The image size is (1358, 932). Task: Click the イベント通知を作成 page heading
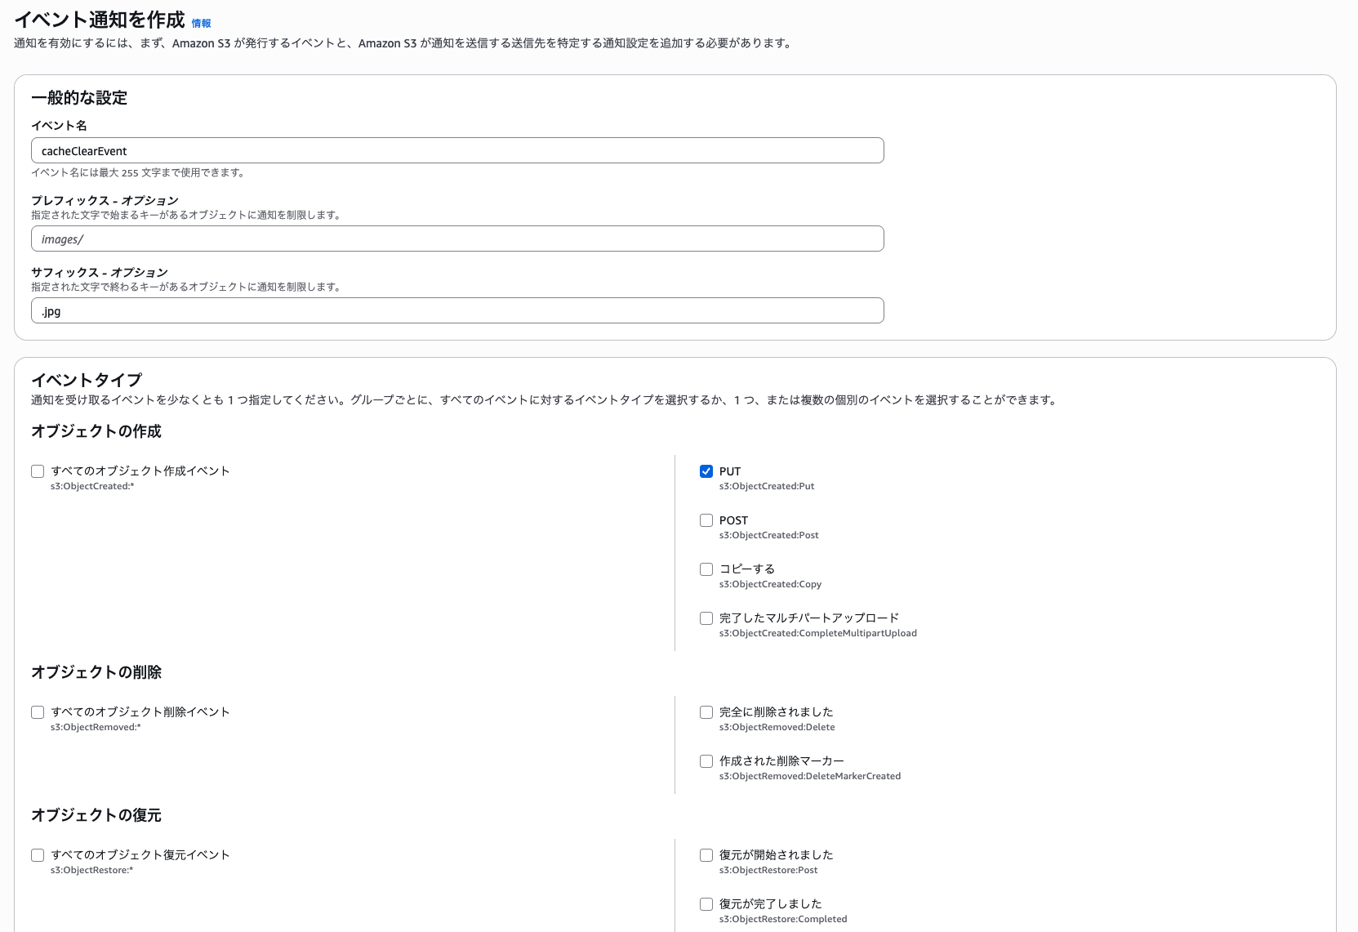[100, 20]
